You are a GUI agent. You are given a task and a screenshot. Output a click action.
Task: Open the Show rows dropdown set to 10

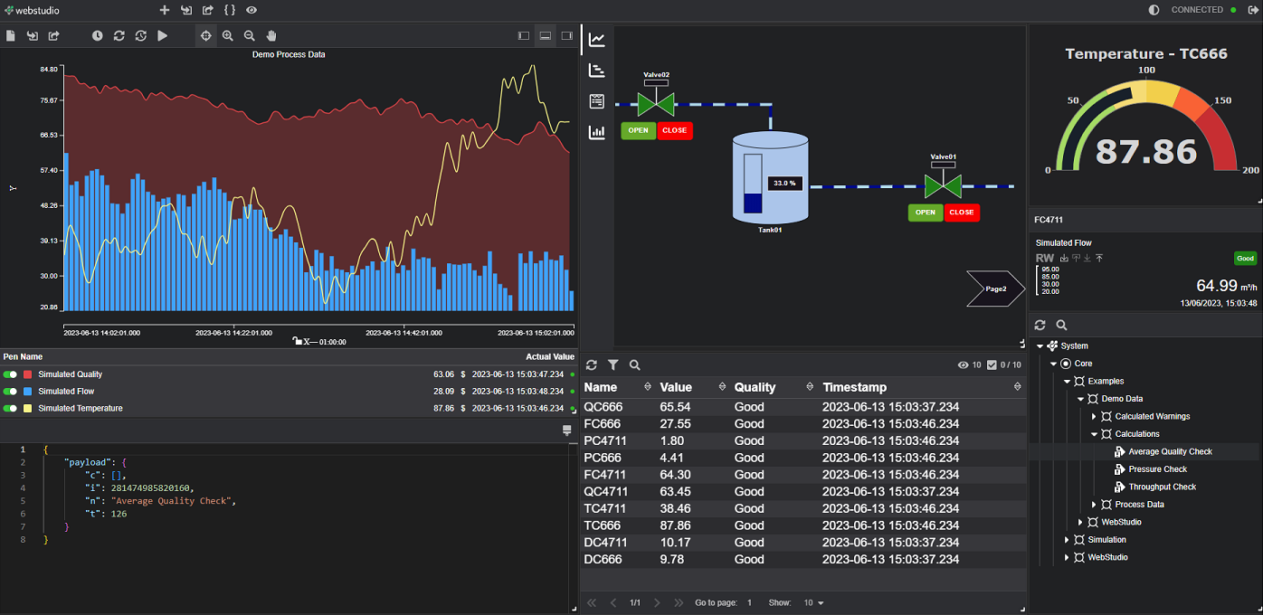tap(812, 602)
